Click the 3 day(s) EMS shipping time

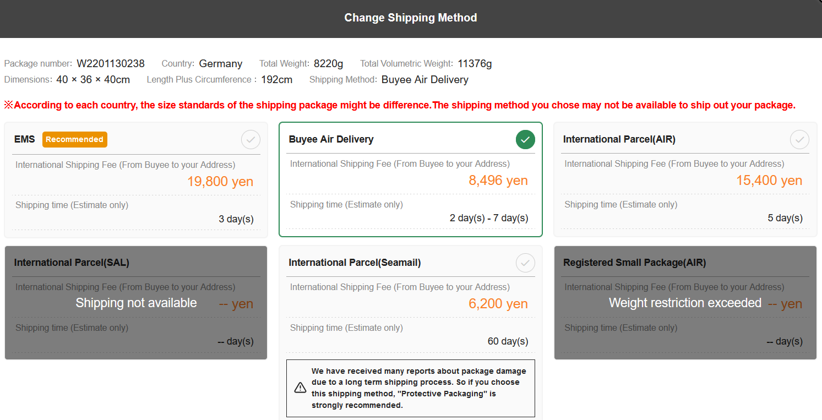point(236,219)
